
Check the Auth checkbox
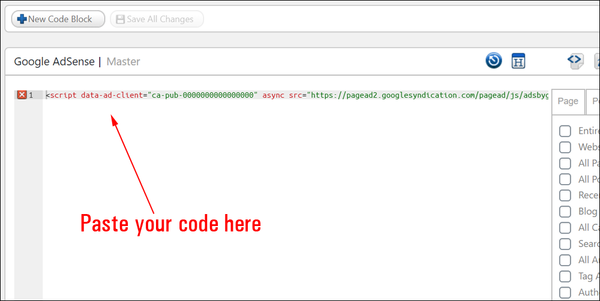pyautogui.click(x=565, y=293)
